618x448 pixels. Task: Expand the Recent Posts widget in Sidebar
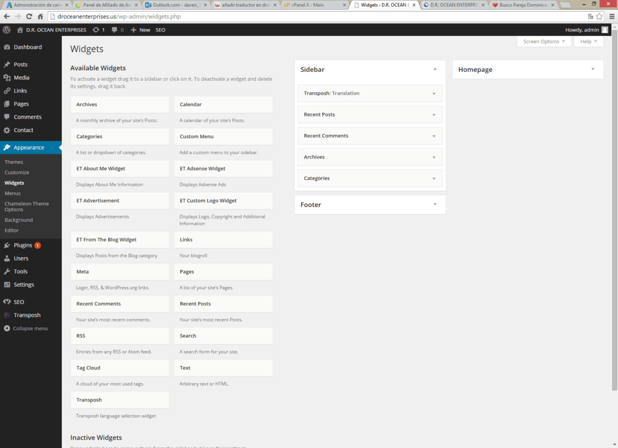point(434,115)
